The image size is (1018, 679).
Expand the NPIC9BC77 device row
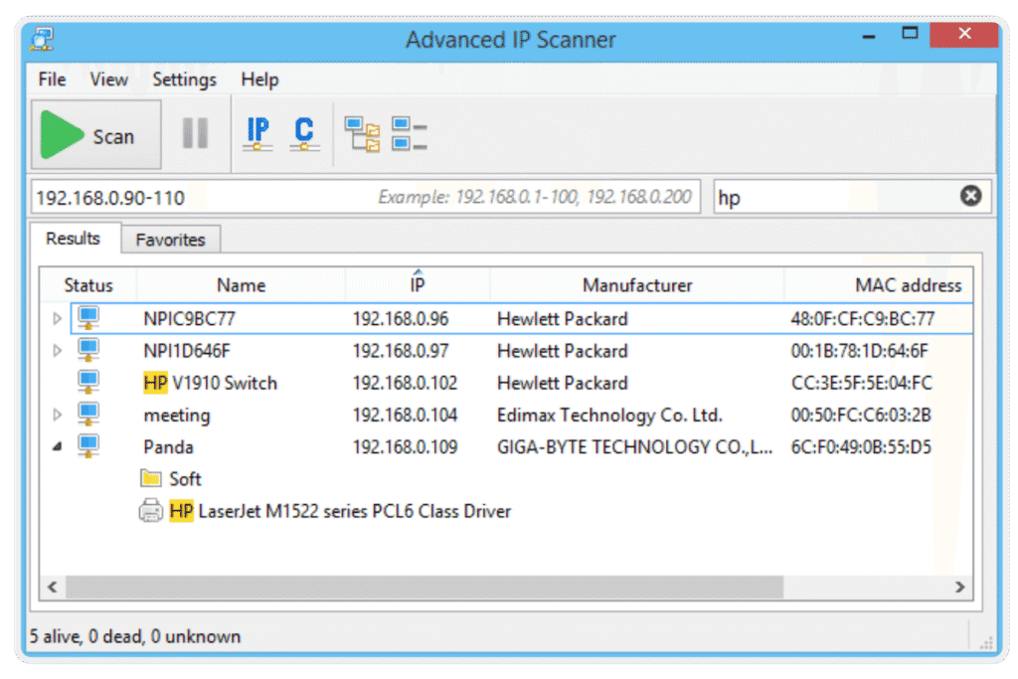[x=57, y=319]
